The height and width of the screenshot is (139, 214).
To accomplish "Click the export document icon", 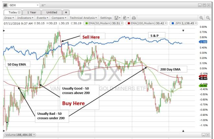I will [x=125, y=18].
